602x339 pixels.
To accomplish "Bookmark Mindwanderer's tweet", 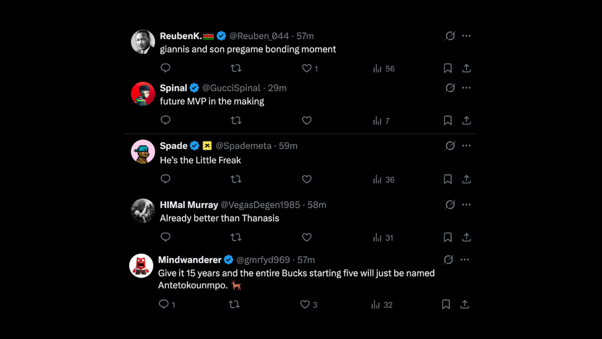I will coord(446,305).
